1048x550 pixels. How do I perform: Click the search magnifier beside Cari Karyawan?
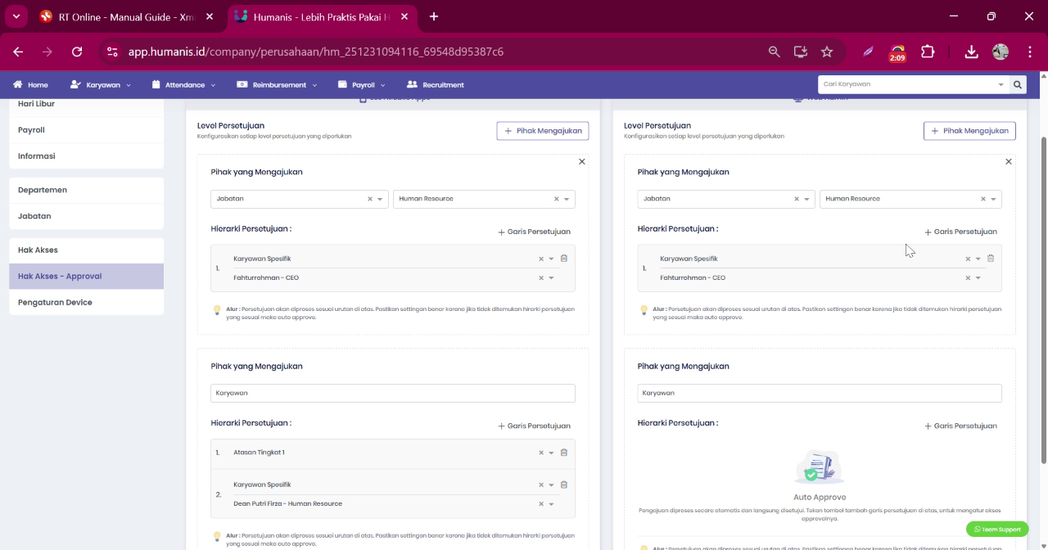(1018, 84)
